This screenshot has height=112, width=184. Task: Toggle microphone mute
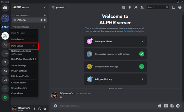(x=35, y=109)
